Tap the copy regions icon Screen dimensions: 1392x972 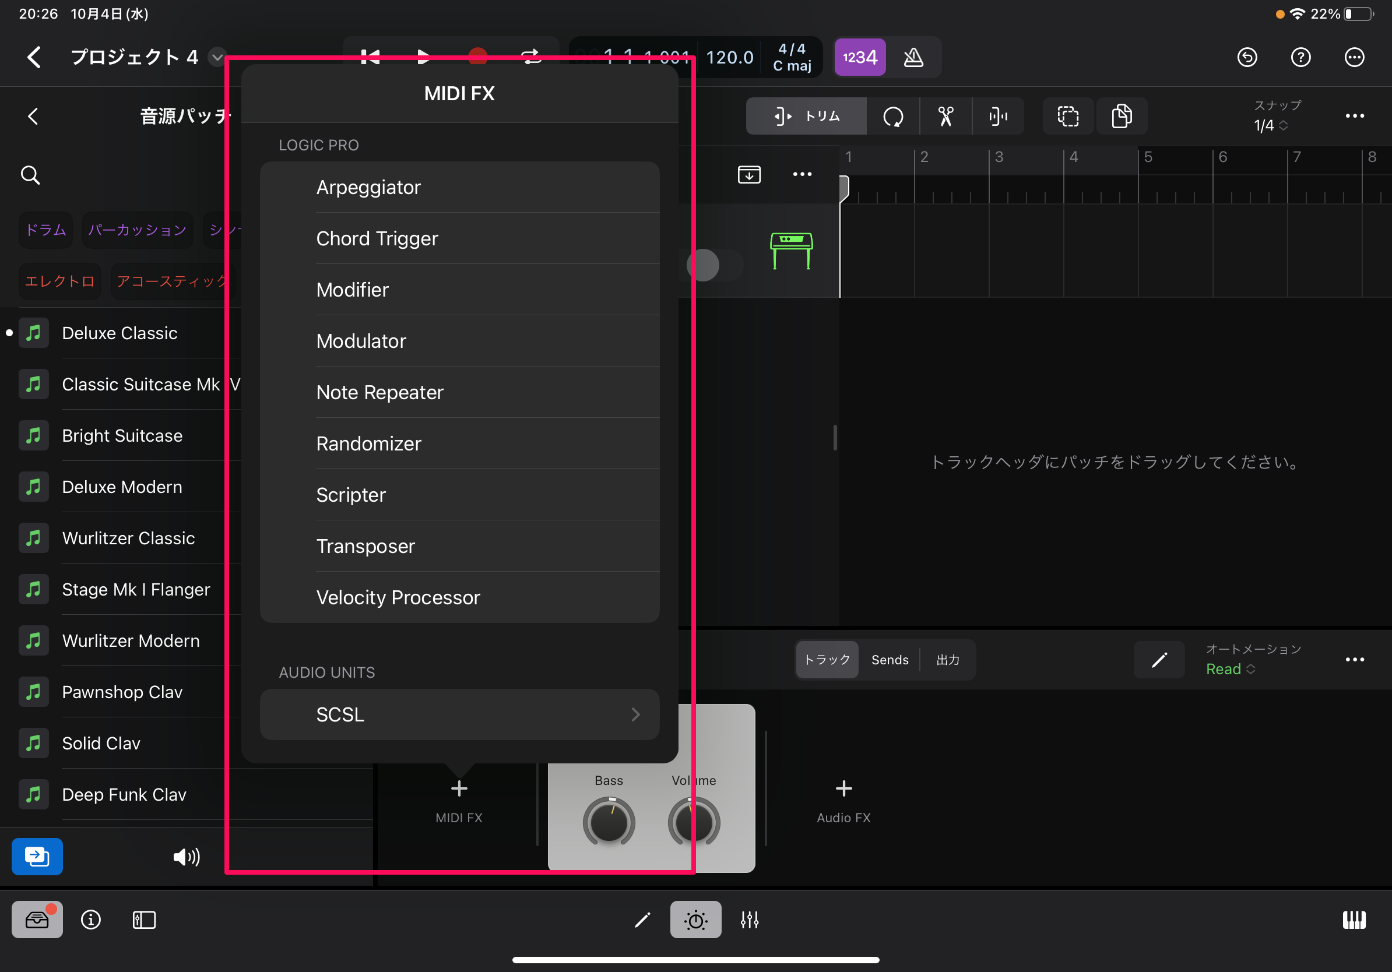click(x=1122, y=116)
